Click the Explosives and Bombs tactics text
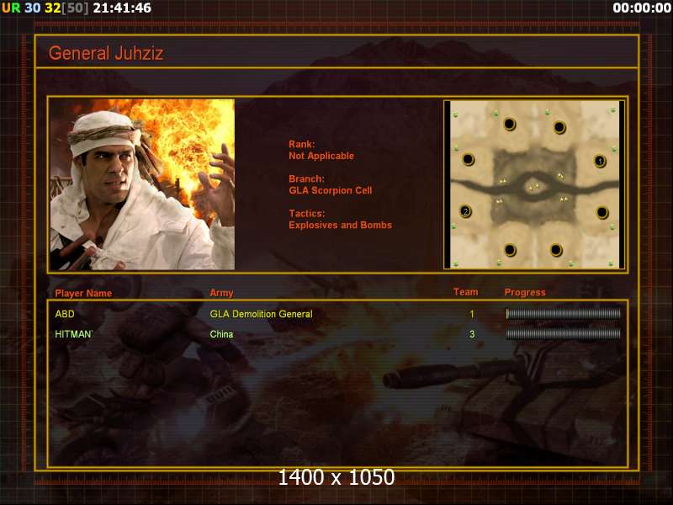The image size is (673, 505). [341, 225]
